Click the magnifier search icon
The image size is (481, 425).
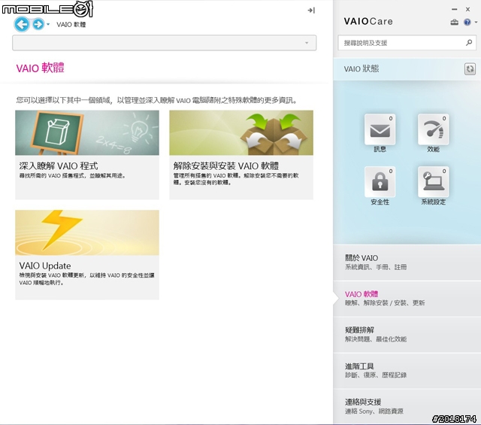coord(469,43)
